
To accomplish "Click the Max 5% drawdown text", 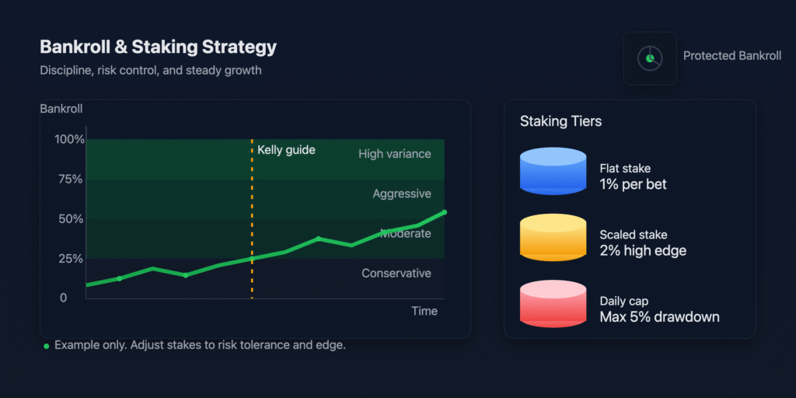I will (659, 316).
